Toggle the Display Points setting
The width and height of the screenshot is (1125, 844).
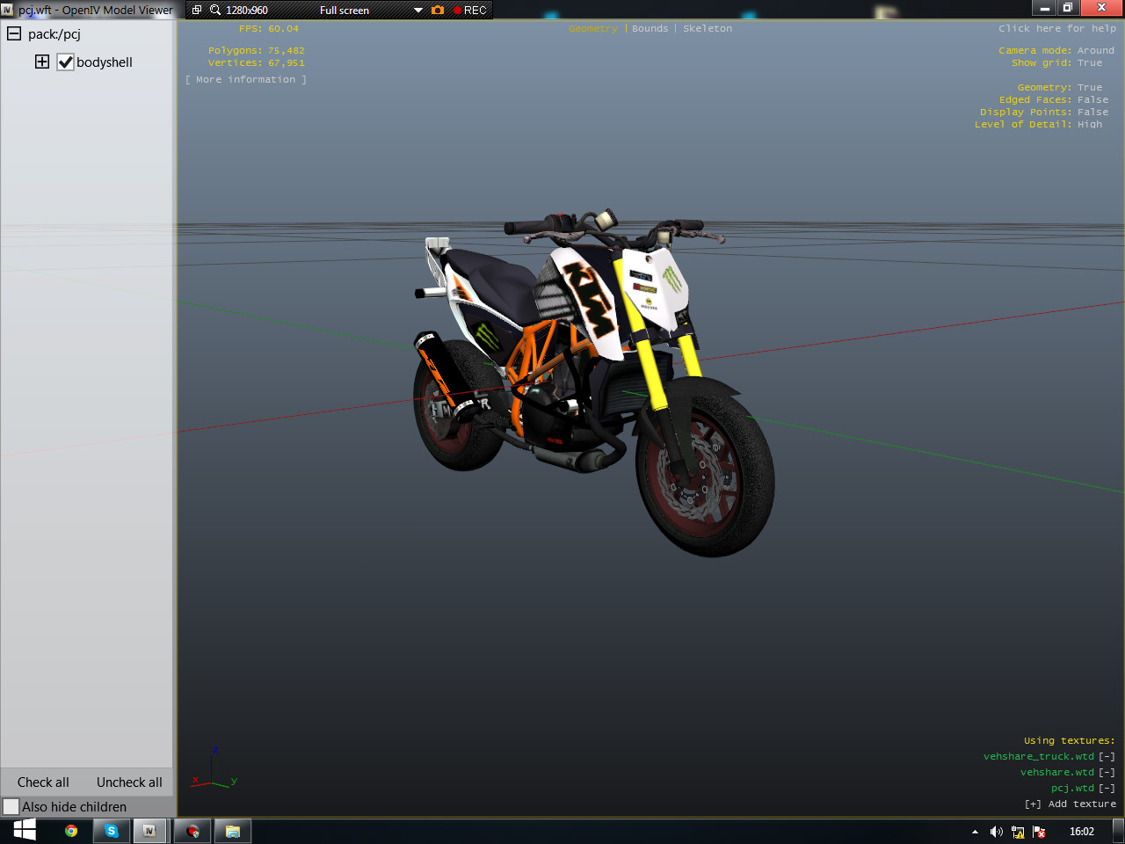(1044, 113)
